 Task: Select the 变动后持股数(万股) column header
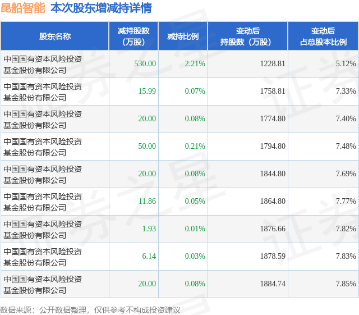248,36
